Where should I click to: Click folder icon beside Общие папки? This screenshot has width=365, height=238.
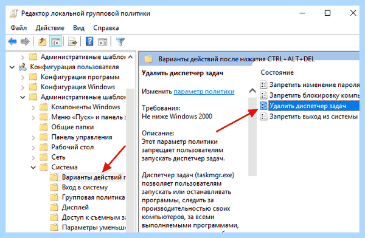(44, 127)
